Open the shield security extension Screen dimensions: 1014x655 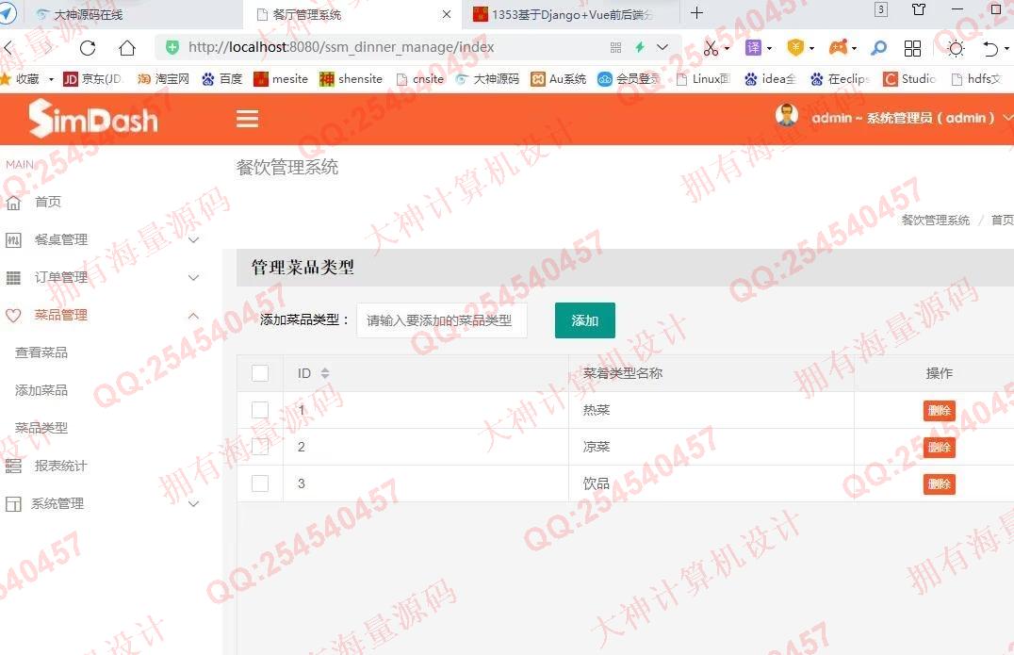794,47
